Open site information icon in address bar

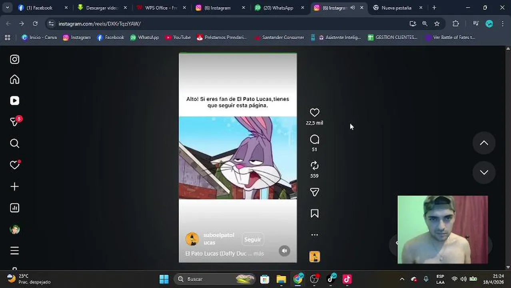51,24
